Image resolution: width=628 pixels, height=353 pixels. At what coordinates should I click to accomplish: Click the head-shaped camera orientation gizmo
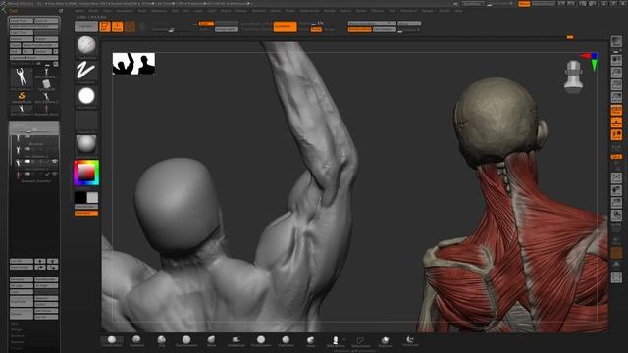pos(573,76)
